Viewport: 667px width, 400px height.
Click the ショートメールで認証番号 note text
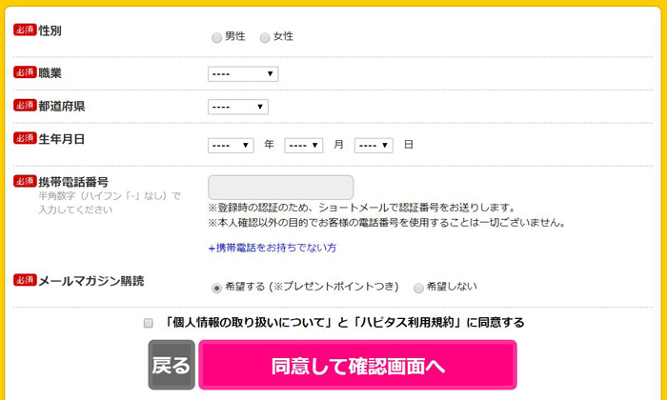pos(361,208)
